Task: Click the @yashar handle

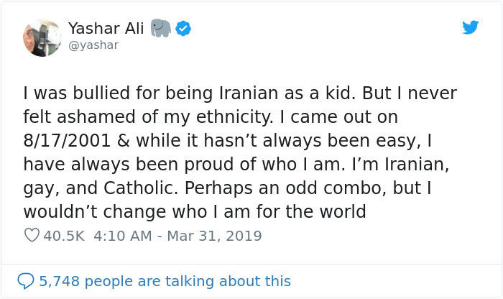Action: tap(93, 45)
